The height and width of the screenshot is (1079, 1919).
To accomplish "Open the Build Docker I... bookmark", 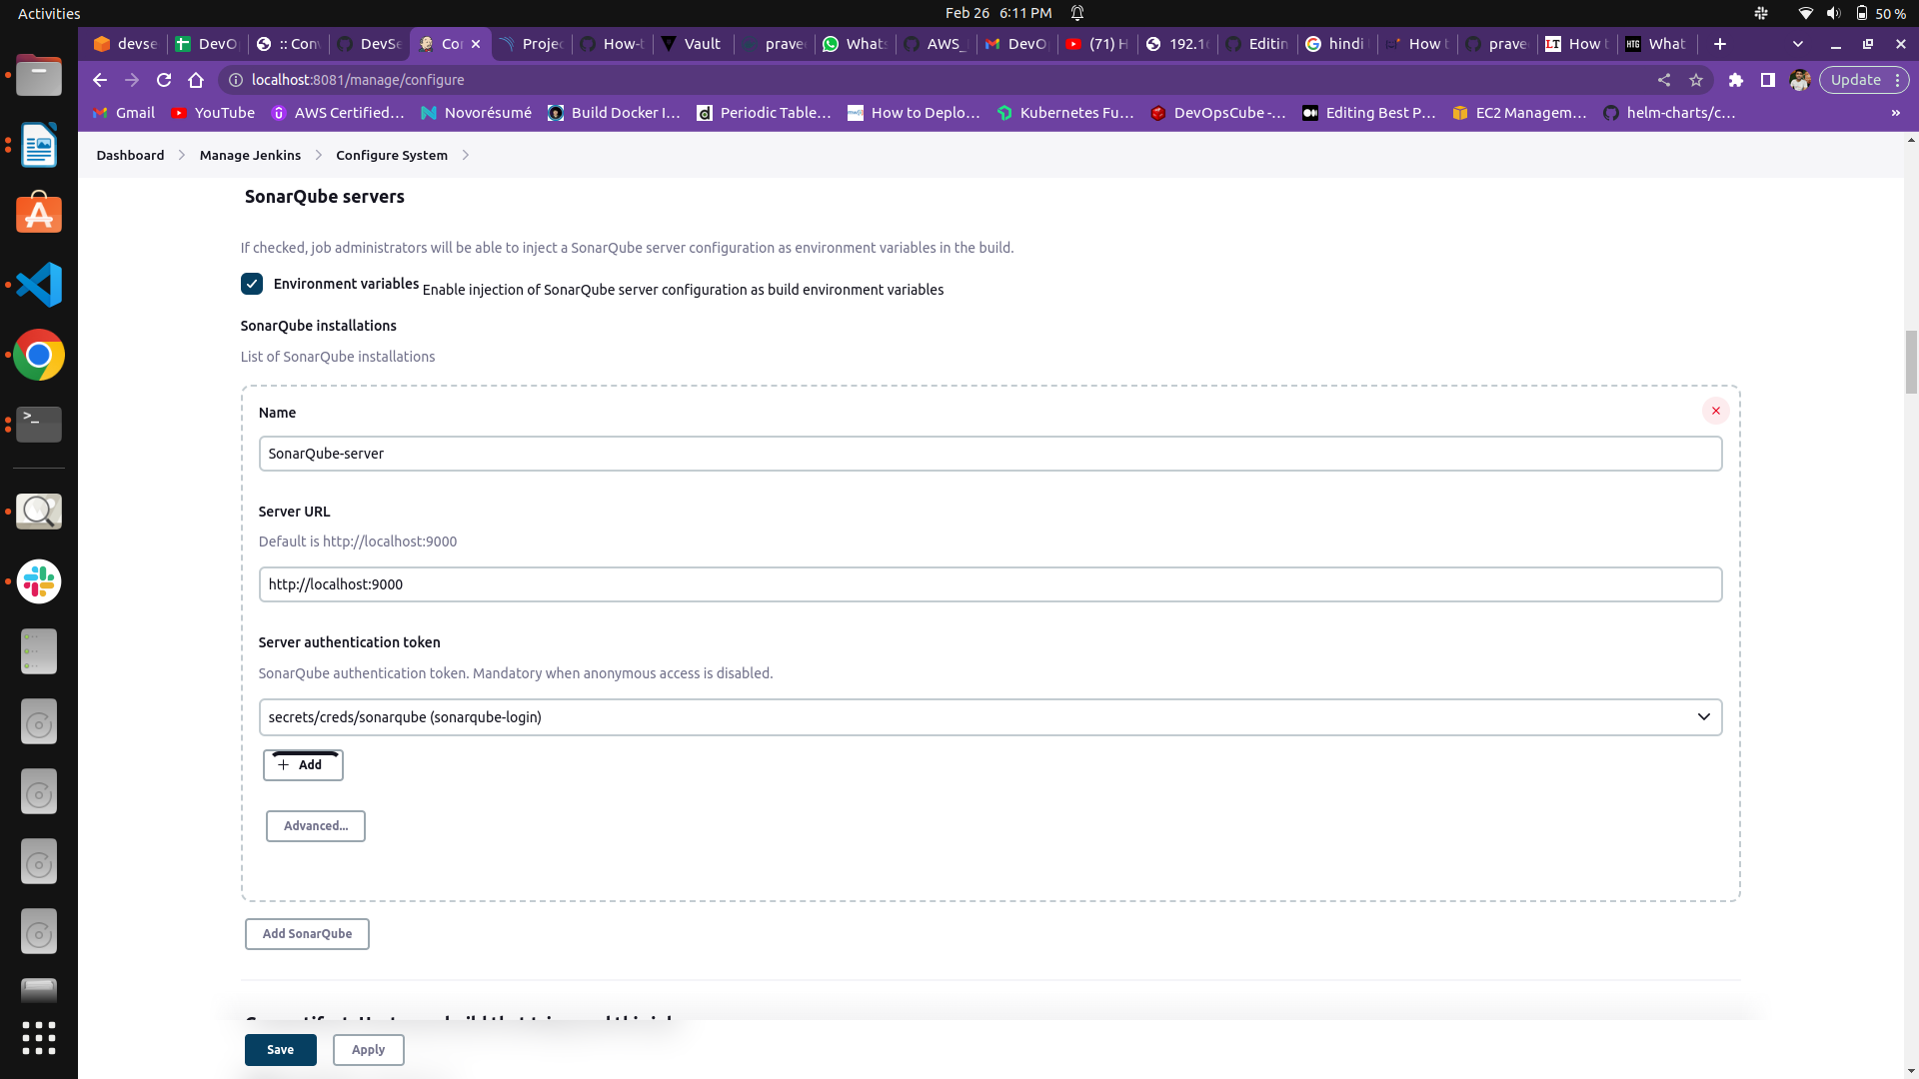I will coord(614,113).
